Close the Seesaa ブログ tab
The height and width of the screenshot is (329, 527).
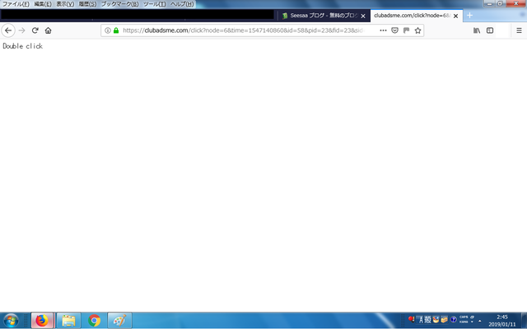(x=363, y=16)
